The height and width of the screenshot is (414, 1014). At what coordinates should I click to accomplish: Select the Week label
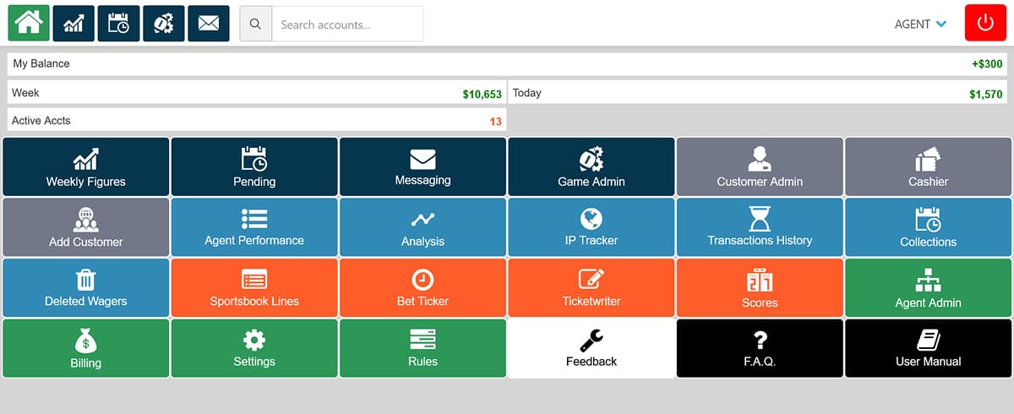tap(25, 93)
